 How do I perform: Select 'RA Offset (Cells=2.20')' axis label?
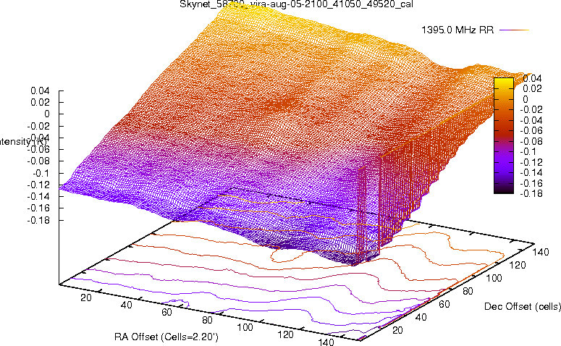tap(166, 337)
